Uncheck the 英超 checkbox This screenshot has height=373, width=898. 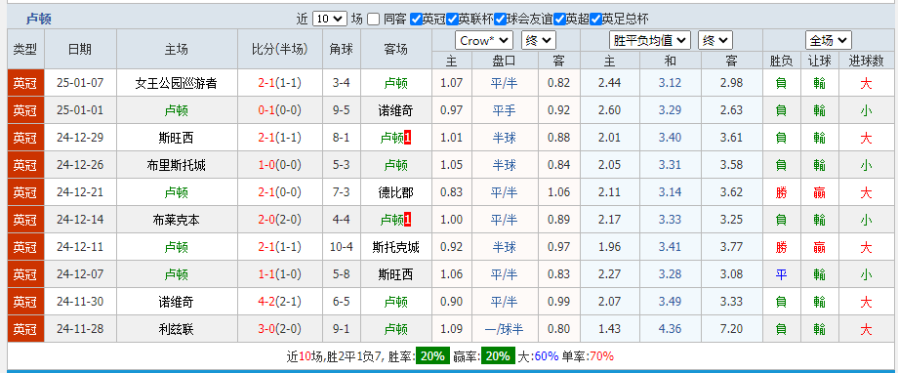[559, 19]
